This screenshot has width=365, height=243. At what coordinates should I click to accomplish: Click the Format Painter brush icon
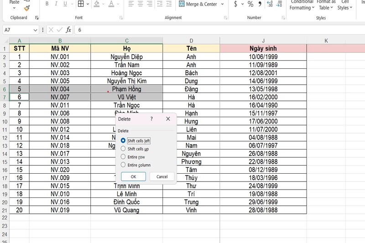[x=27, y=7]
